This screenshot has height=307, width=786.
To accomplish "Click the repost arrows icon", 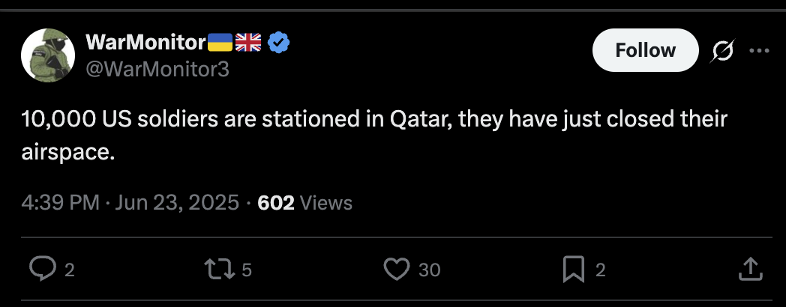I will coord(220,270).
